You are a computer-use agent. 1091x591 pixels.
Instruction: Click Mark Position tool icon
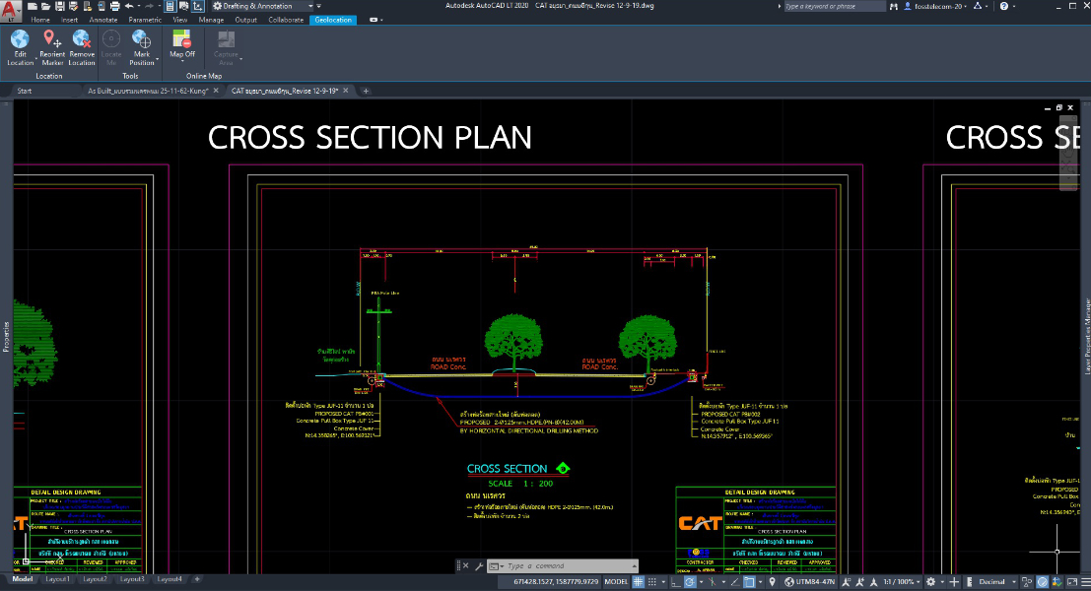click(141, 39)
